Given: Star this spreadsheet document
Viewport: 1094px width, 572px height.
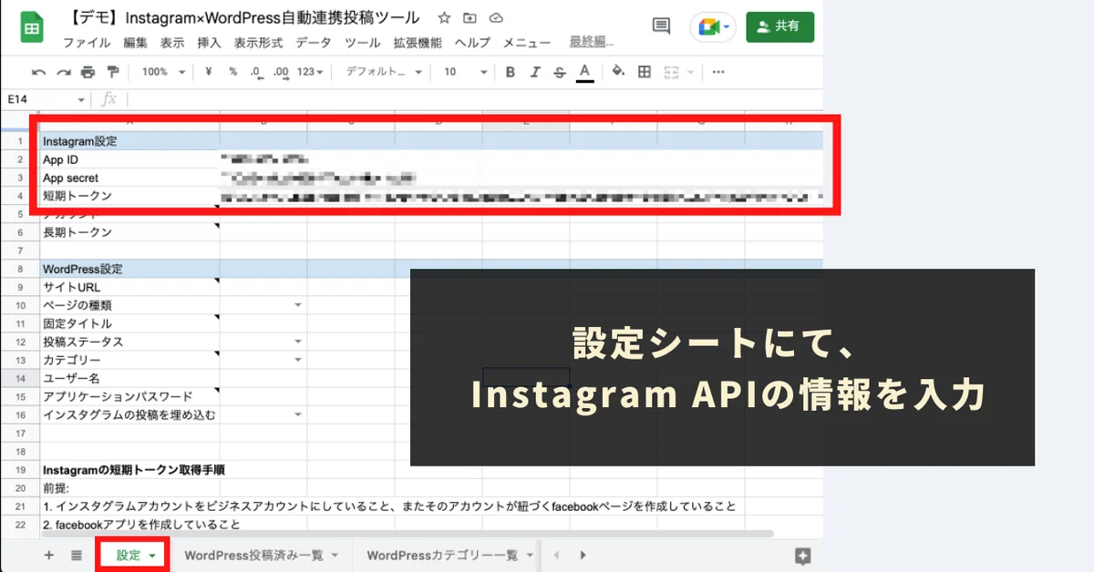Looking at the screenshot, I should pyautogui.click(x=444, y=18).
